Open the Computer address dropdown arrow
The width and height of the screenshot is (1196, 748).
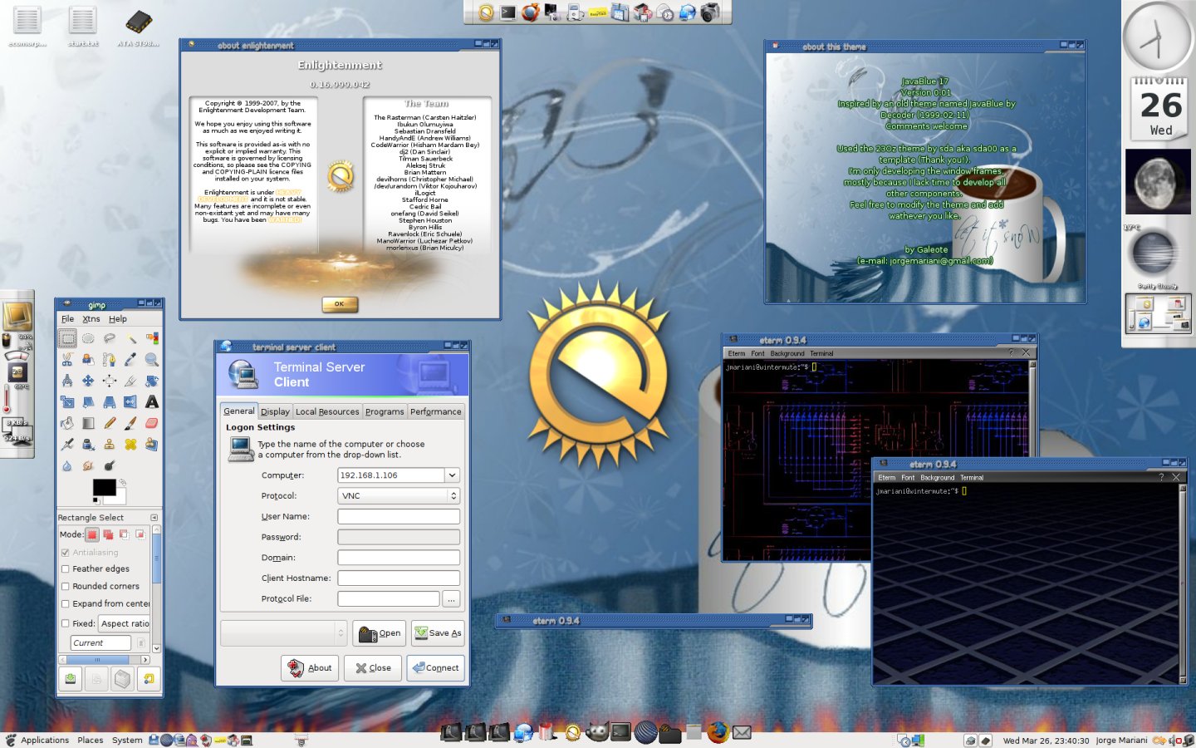[452, 475]
